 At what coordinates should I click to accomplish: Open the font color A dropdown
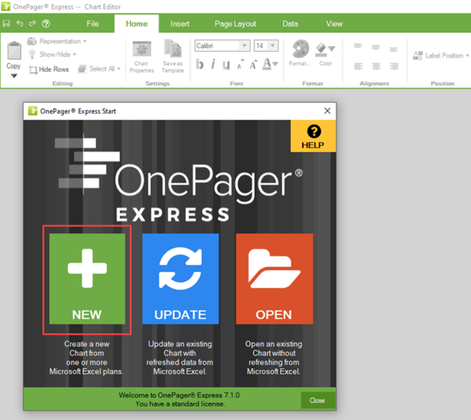pos(271,64)
